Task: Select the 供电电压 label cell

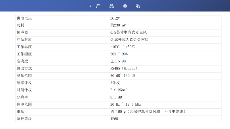Action: coord(24,18)
